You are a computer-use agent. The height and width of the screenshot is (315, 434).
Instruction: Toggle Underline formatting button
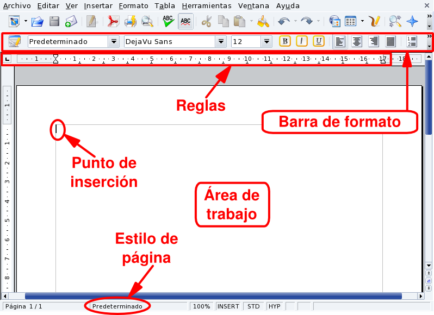point(319,41)
